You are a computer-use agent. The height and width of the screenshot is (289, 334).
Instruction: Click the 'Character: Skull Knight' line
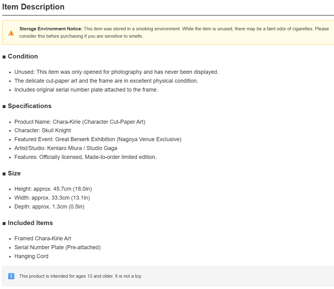(43, 130)
